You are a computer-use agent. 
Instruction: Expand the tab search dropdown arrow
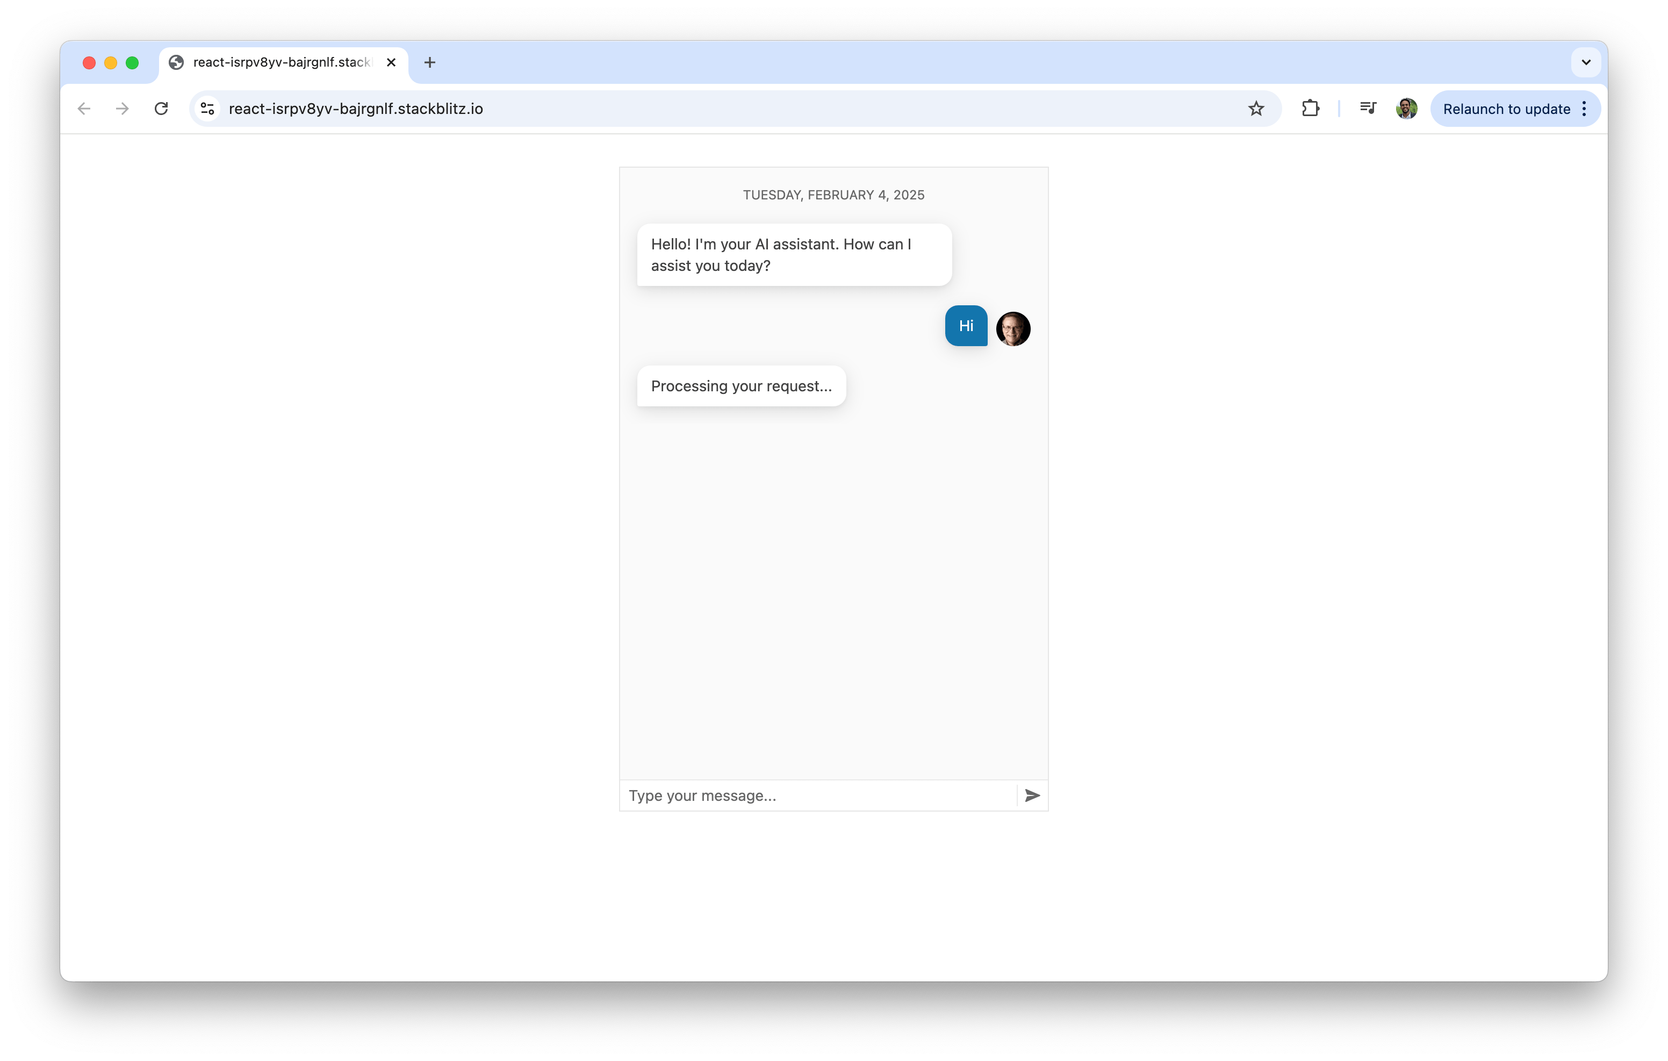1586,62
